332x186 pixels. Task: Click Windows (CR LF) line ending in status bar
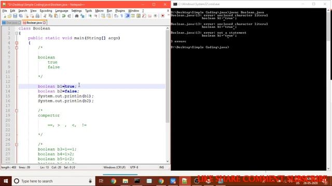pos(114,167)
